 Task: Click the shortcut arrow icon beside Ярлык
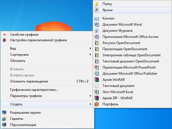(x=97, y=10)
